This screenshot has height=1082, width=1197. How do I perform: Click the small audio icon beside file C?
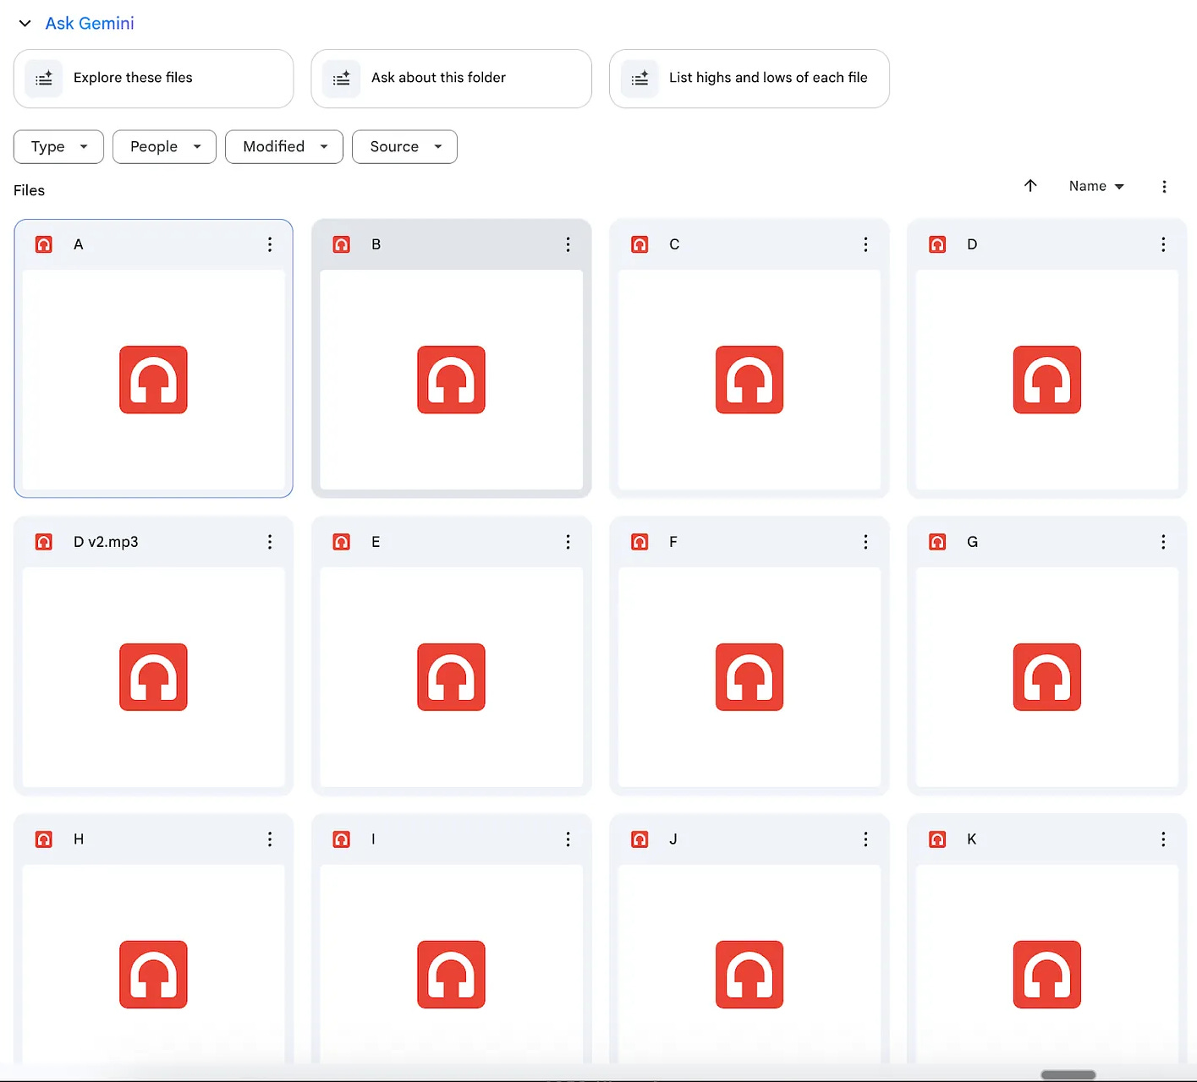pyautogui.click(x=640, y=244)
